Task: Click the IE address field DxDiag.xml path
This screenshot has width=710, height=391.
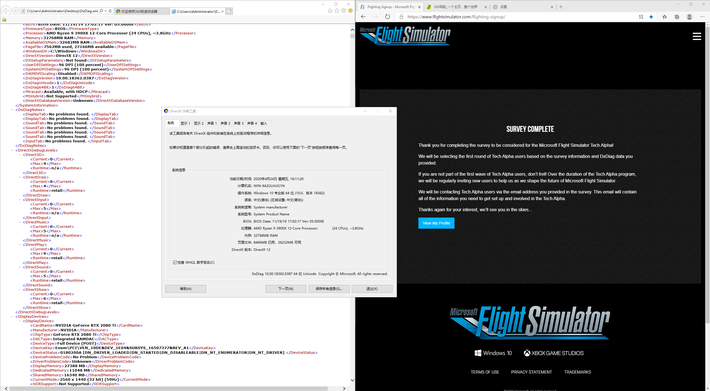Action: 62,11
